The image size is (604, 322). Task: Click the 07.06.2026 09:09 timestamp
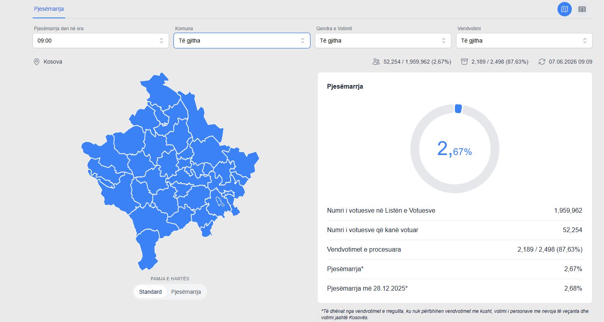pyautogui.click(x=571, y=62)
